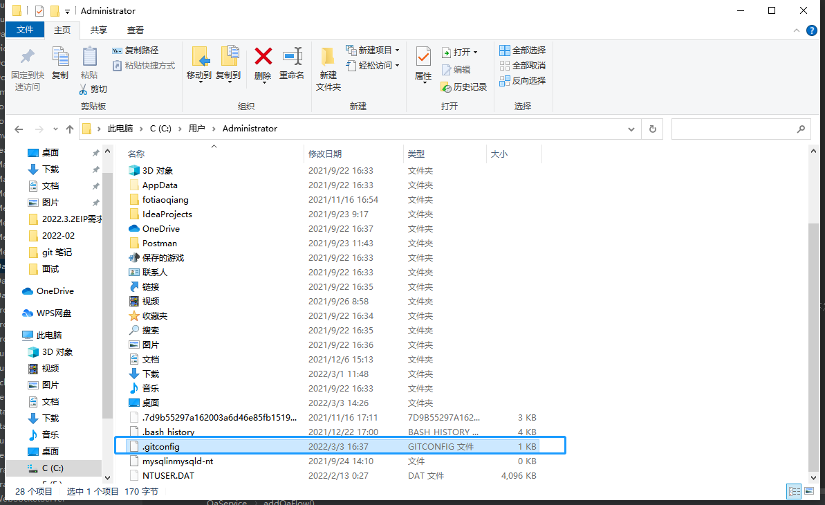Switch to large icons view icon
Screen dimensions: 825x505
[x=809, y=491]
